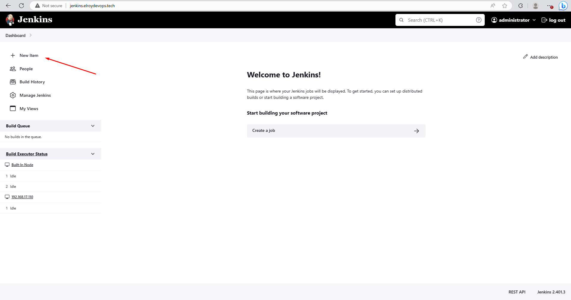Click the administrator account name
This screenshot has width=571, height=300.
(x=514, y=20)
